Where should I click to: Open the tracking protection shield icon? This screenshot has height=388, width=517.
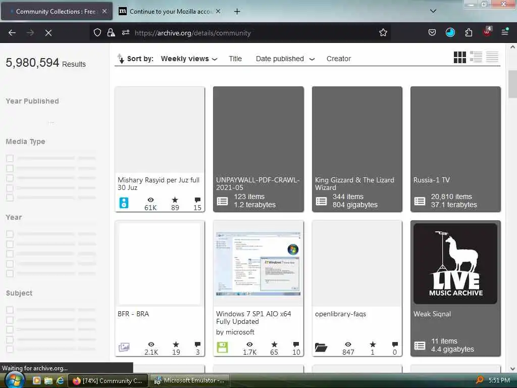tap(97, 33)
